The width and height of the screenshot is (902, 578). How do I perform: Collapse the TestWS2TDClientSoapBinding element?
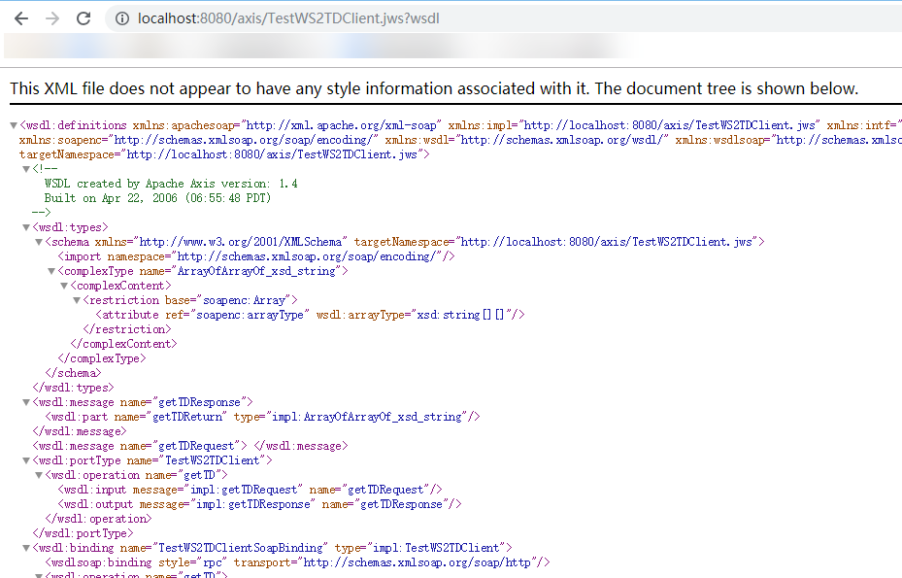tap(26, 547)
